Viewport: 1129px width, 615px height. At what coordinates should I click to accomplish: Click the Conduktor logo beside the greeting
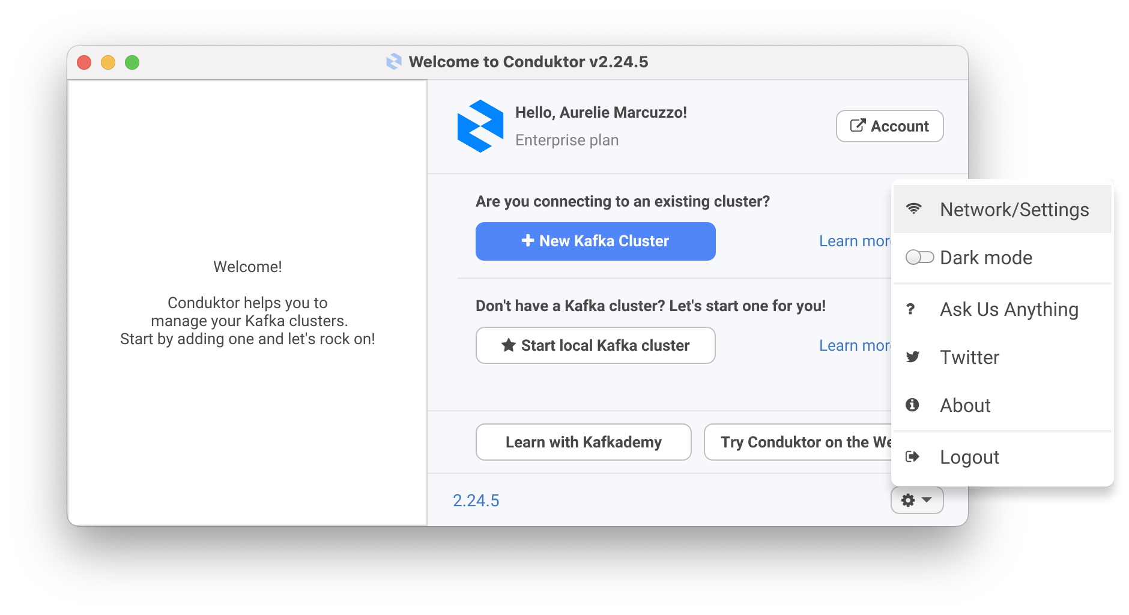click(x=480, y=126)
